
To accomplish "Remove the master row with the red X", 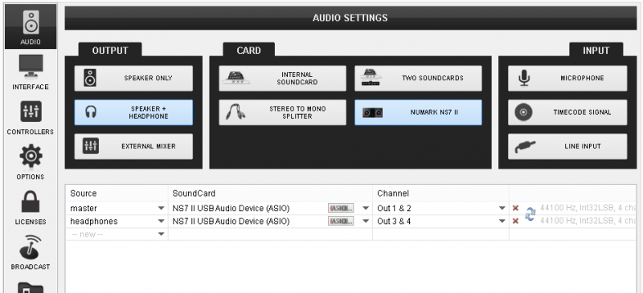I will [x=515, y=208].
